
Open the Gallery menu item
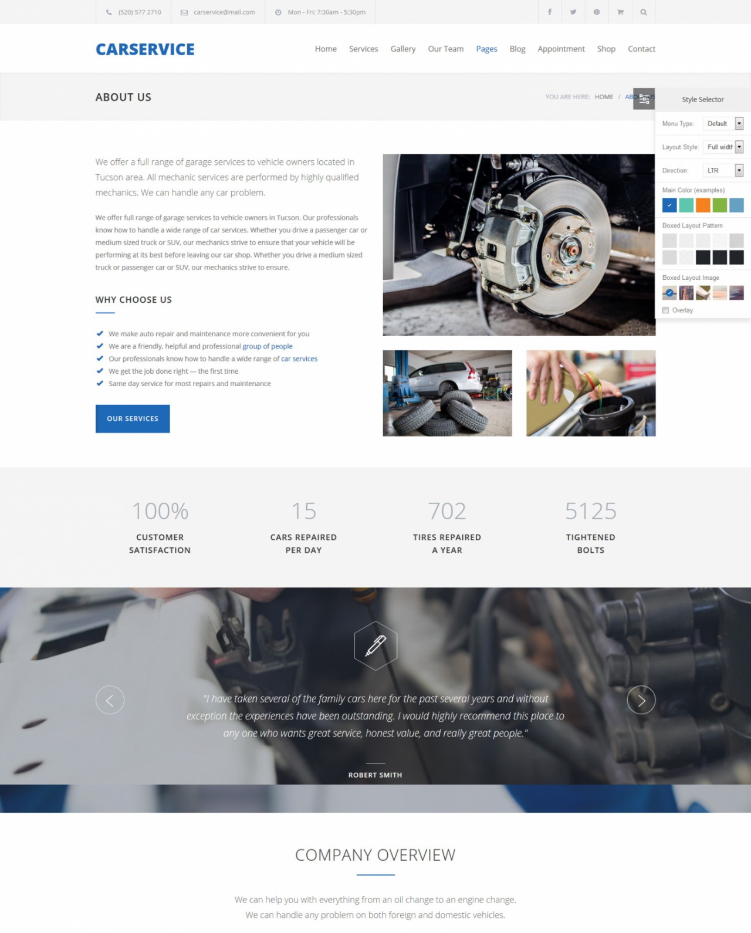coord(403,49)
